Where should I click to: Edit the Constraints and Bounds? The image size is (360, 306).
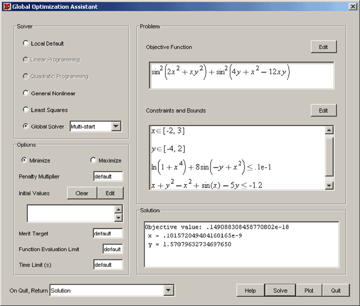tap(323, 111)
